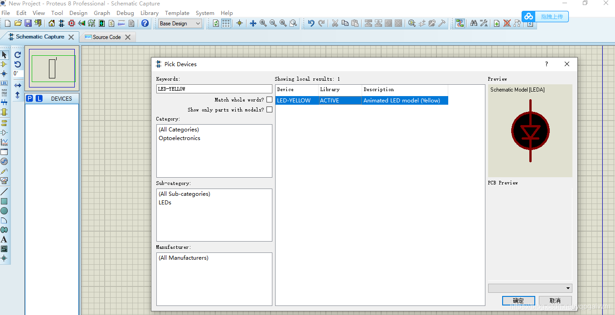Save the project with floppy icon
The width and height of the screenshot is (615, 315).
pyautogui.click(x=28, y=23)
